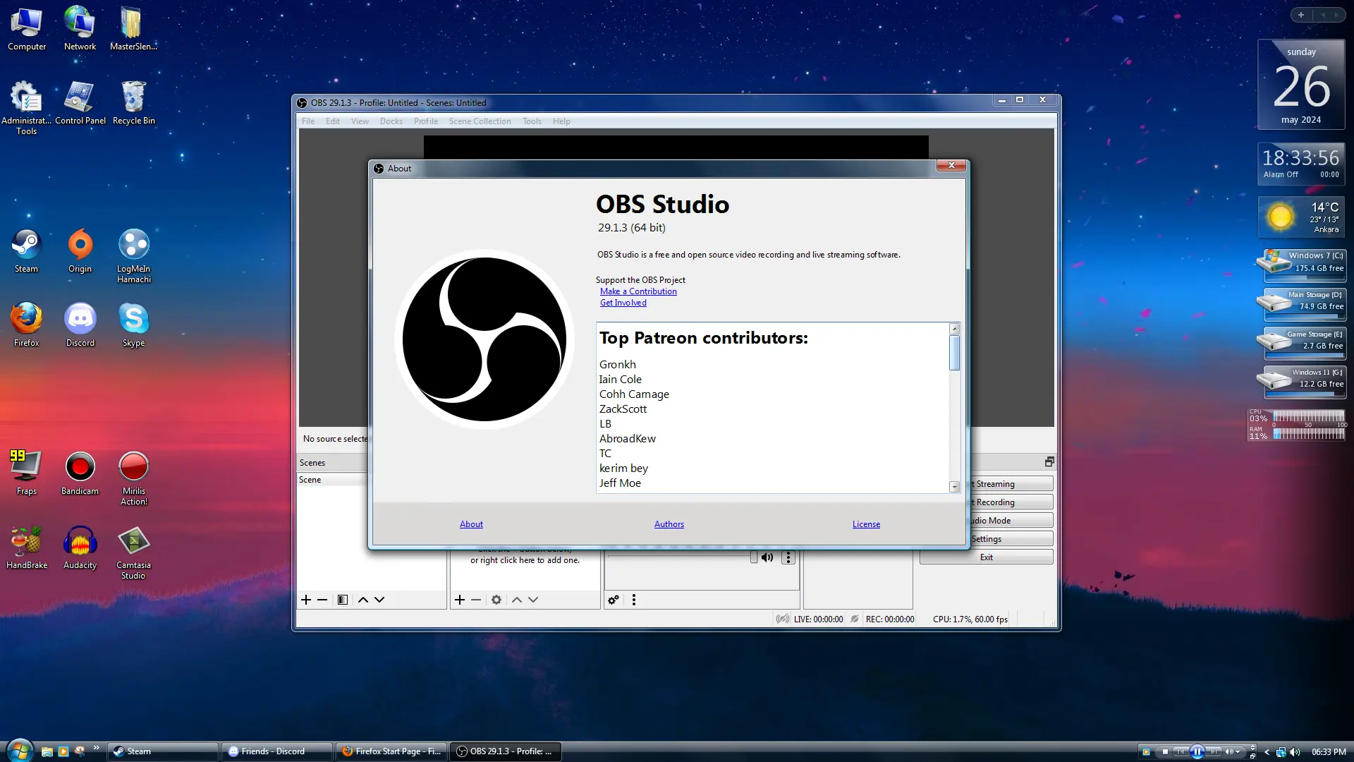Open advanced audio properties gears icon
Screen dimensions: 1354x762
click(614, 600)
